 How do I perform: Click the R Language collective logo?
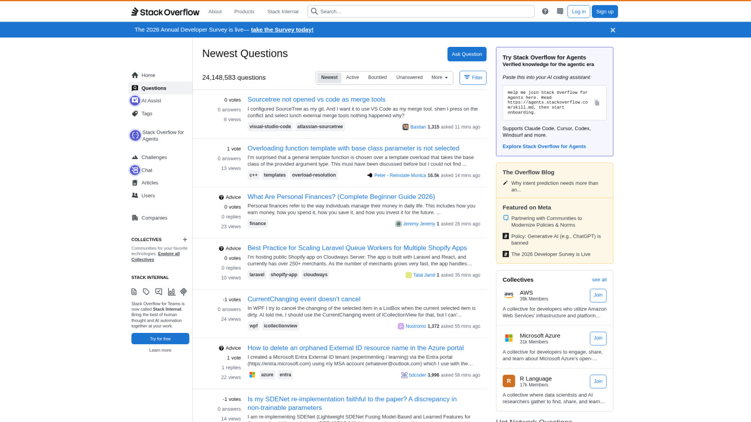coord(509,381)
